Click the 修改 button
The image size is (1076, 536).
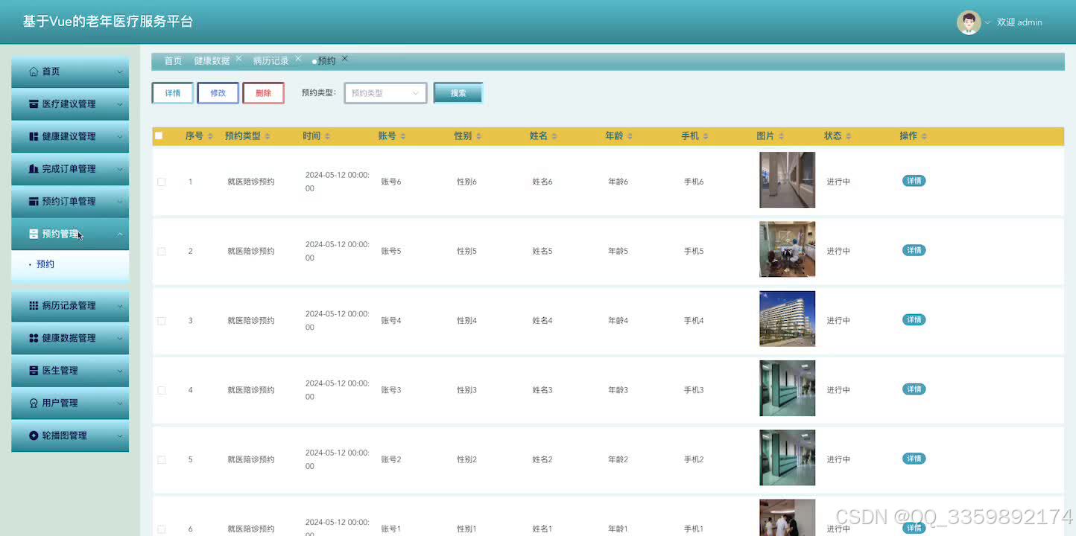(x=218, y=93)
